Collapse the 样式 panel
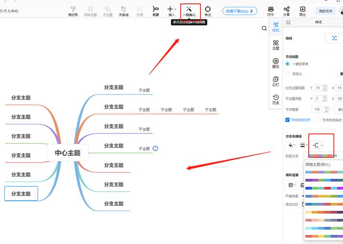The image size is (343, 244). [288, 22]
